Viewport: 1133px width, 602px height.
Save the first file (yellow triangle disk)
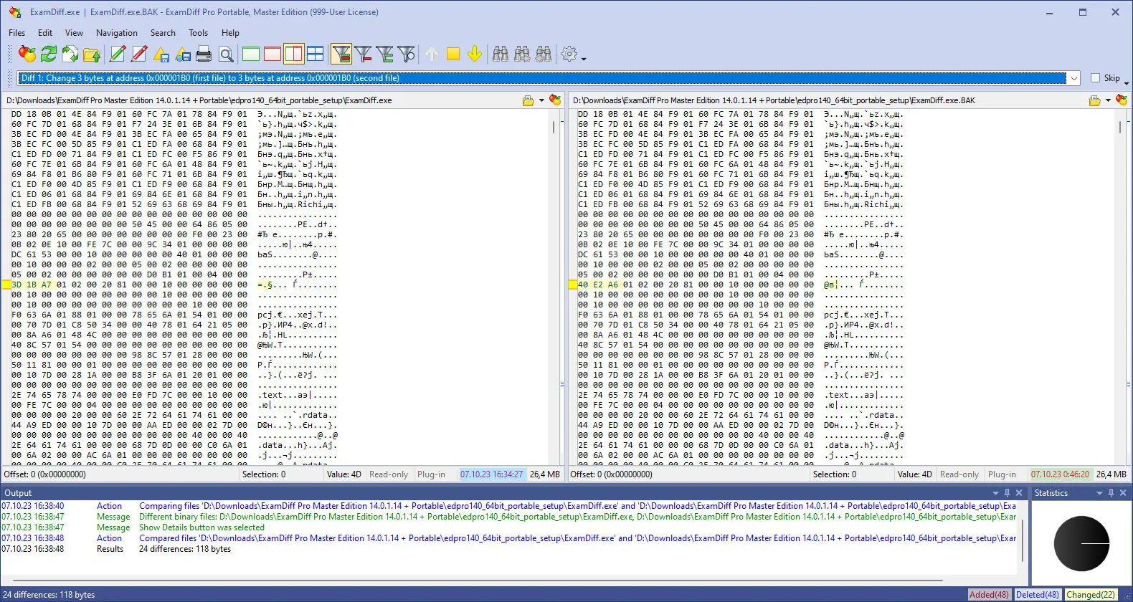161,54
